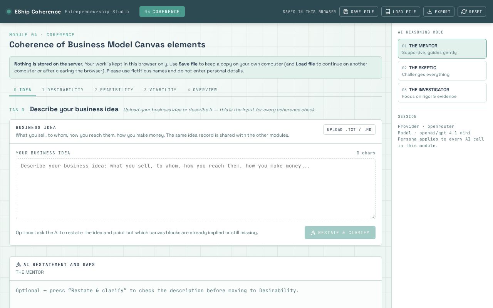493x308 pixels.
Task: Click Upload .TXT / .MD button
Action: (349, 129)
